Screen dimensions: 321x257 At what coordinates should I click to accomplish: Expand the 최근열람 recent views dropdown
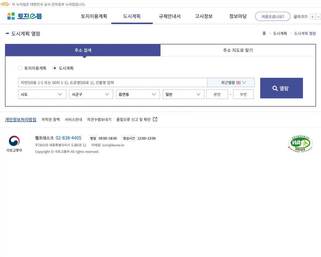231,82
